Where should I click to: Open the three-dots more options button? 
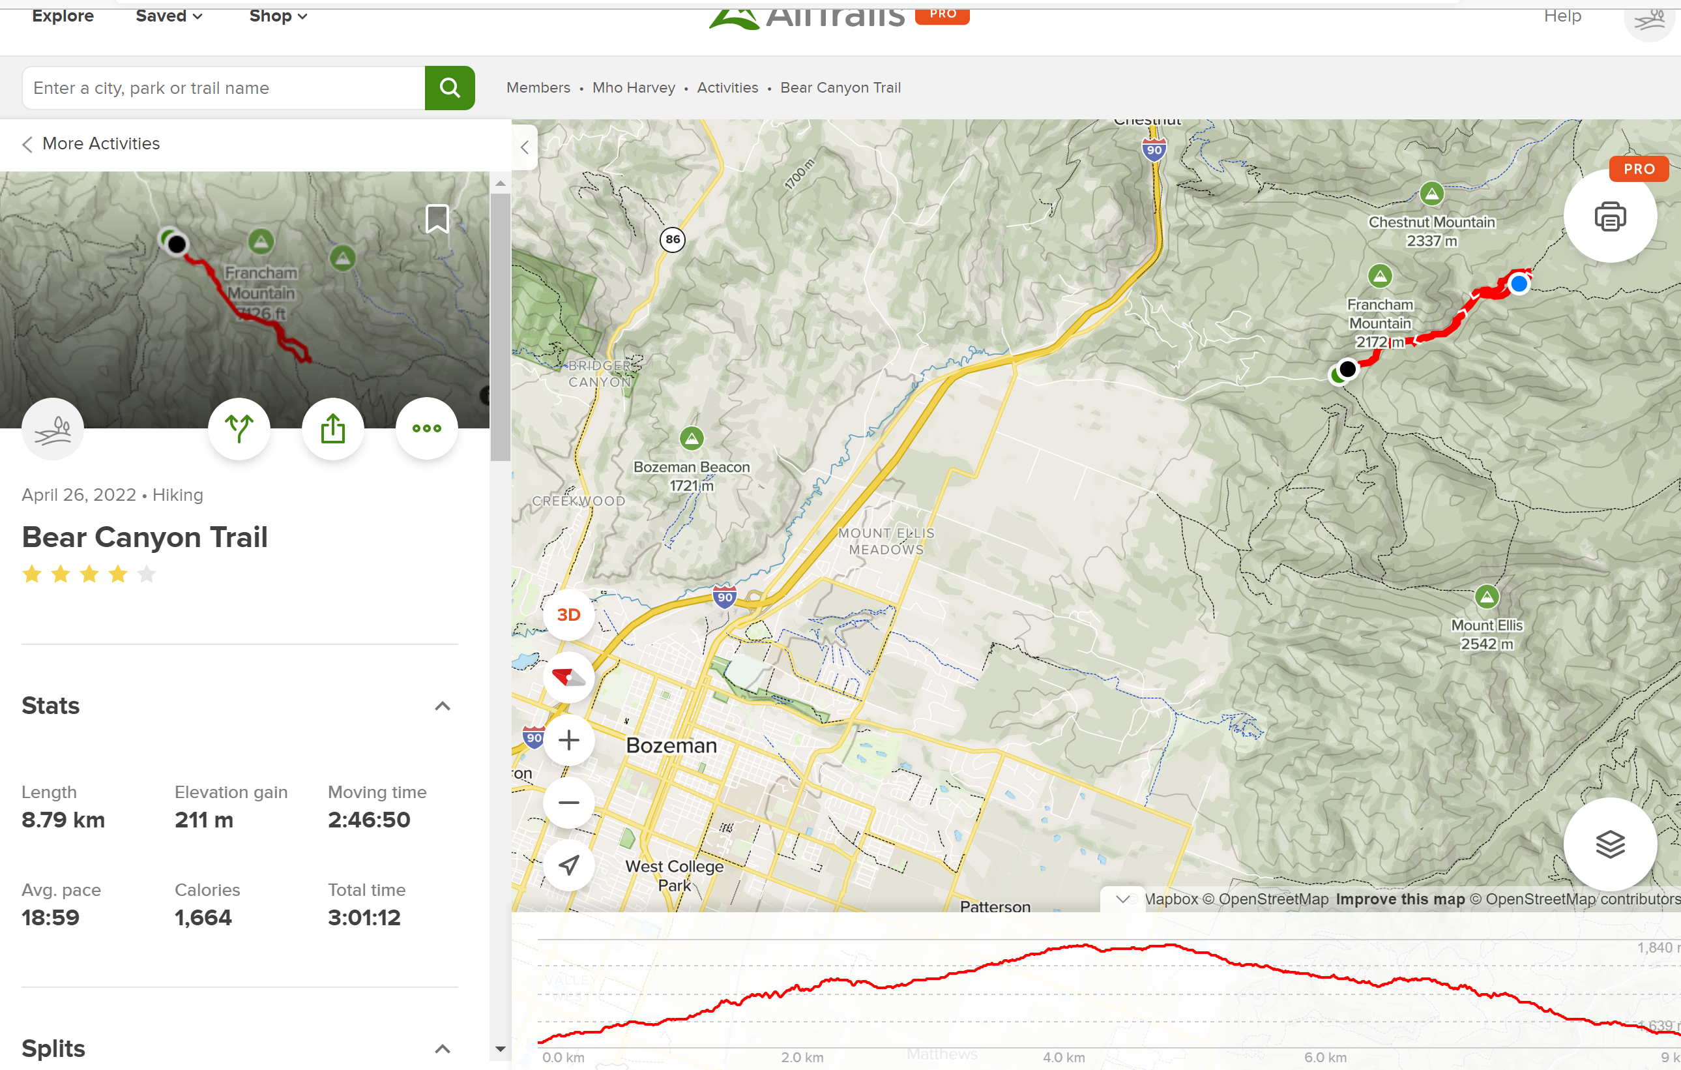(426, 428)
